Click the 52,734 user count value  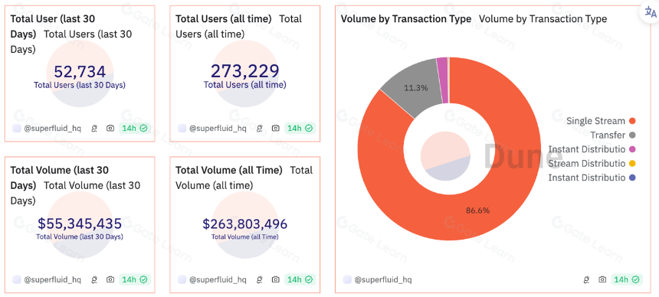coord(80,72)
